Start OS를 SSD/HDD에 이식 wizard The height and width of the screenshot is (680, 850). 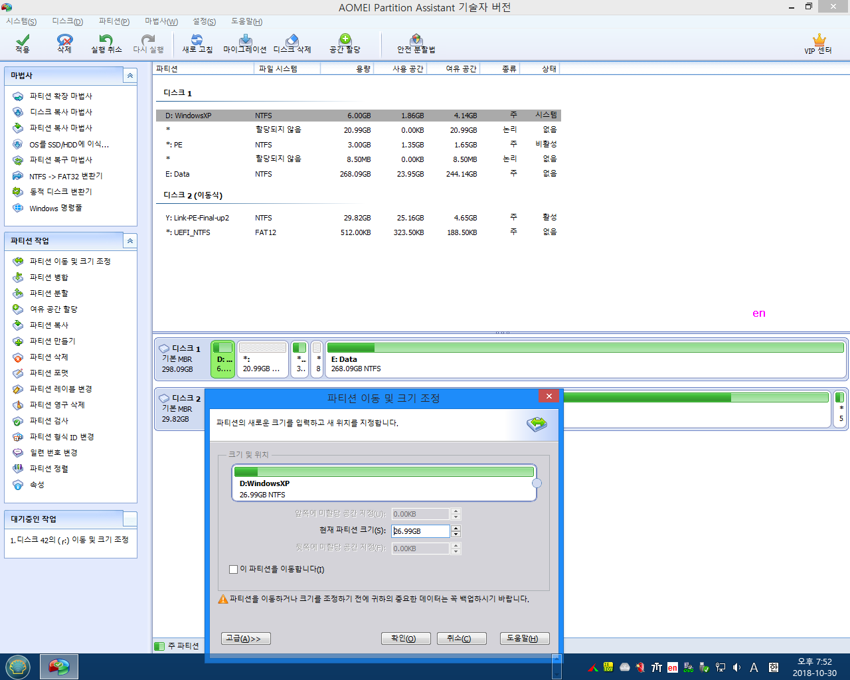[x=68, y=144]
